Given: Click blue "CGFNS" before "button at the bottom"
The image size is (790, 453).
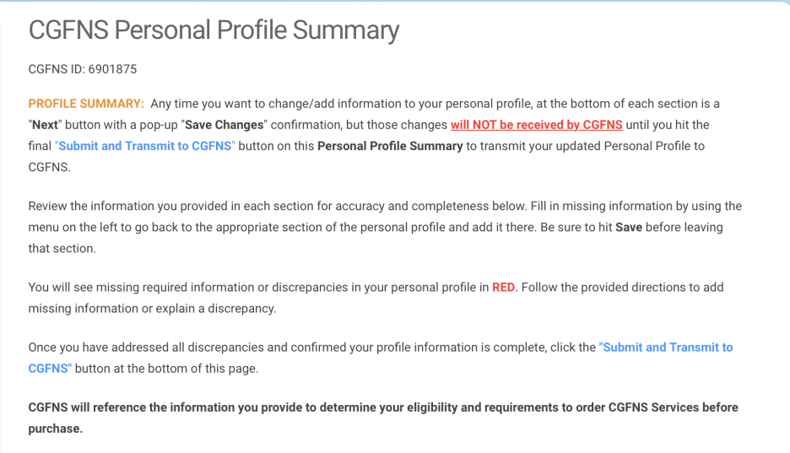Looking at the screenshot, I should 50,369.
